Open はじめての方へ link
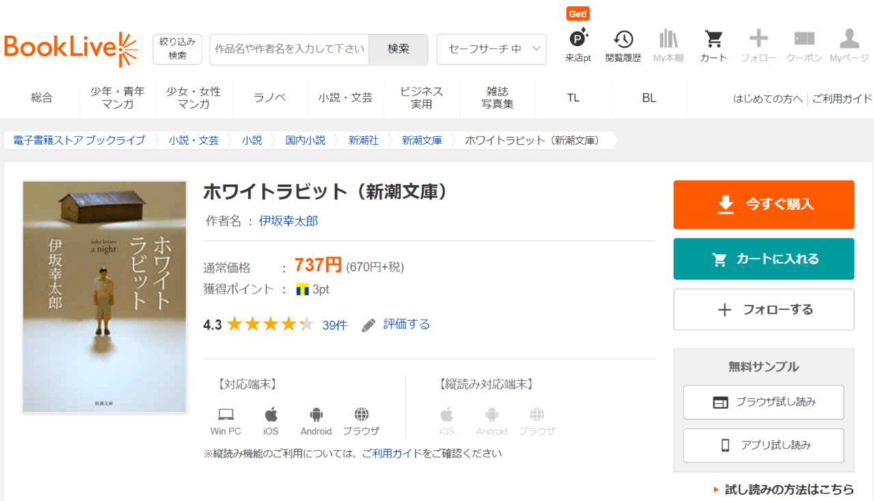 tap(767, 99)
